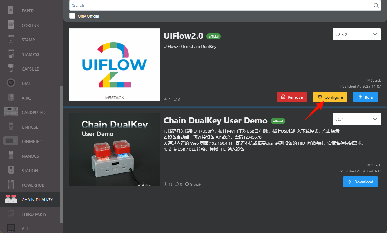387x233 pixels.
Task: Click the DINMETER device icon
Action: [11, 142]
